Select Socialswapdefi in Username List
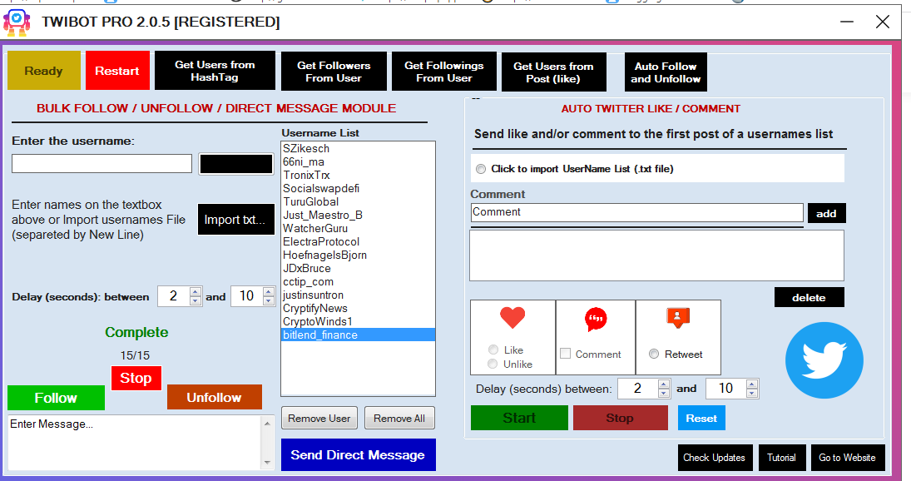The width and height of the screenshot is (911, 481). pyautogui.click(x=358, y=189)
